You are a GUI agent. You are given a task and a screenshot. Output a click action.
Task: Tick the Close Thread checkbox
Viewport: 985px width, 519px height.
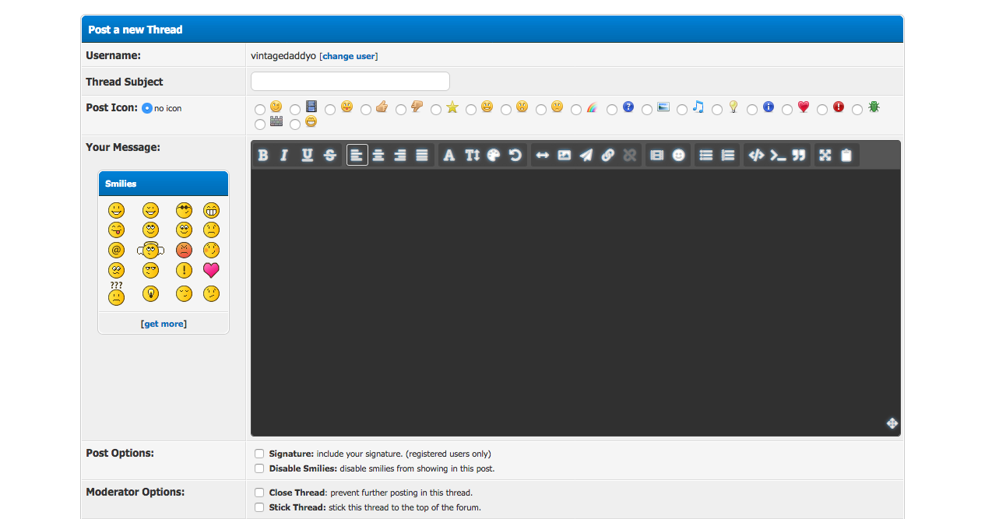(259, 493)
